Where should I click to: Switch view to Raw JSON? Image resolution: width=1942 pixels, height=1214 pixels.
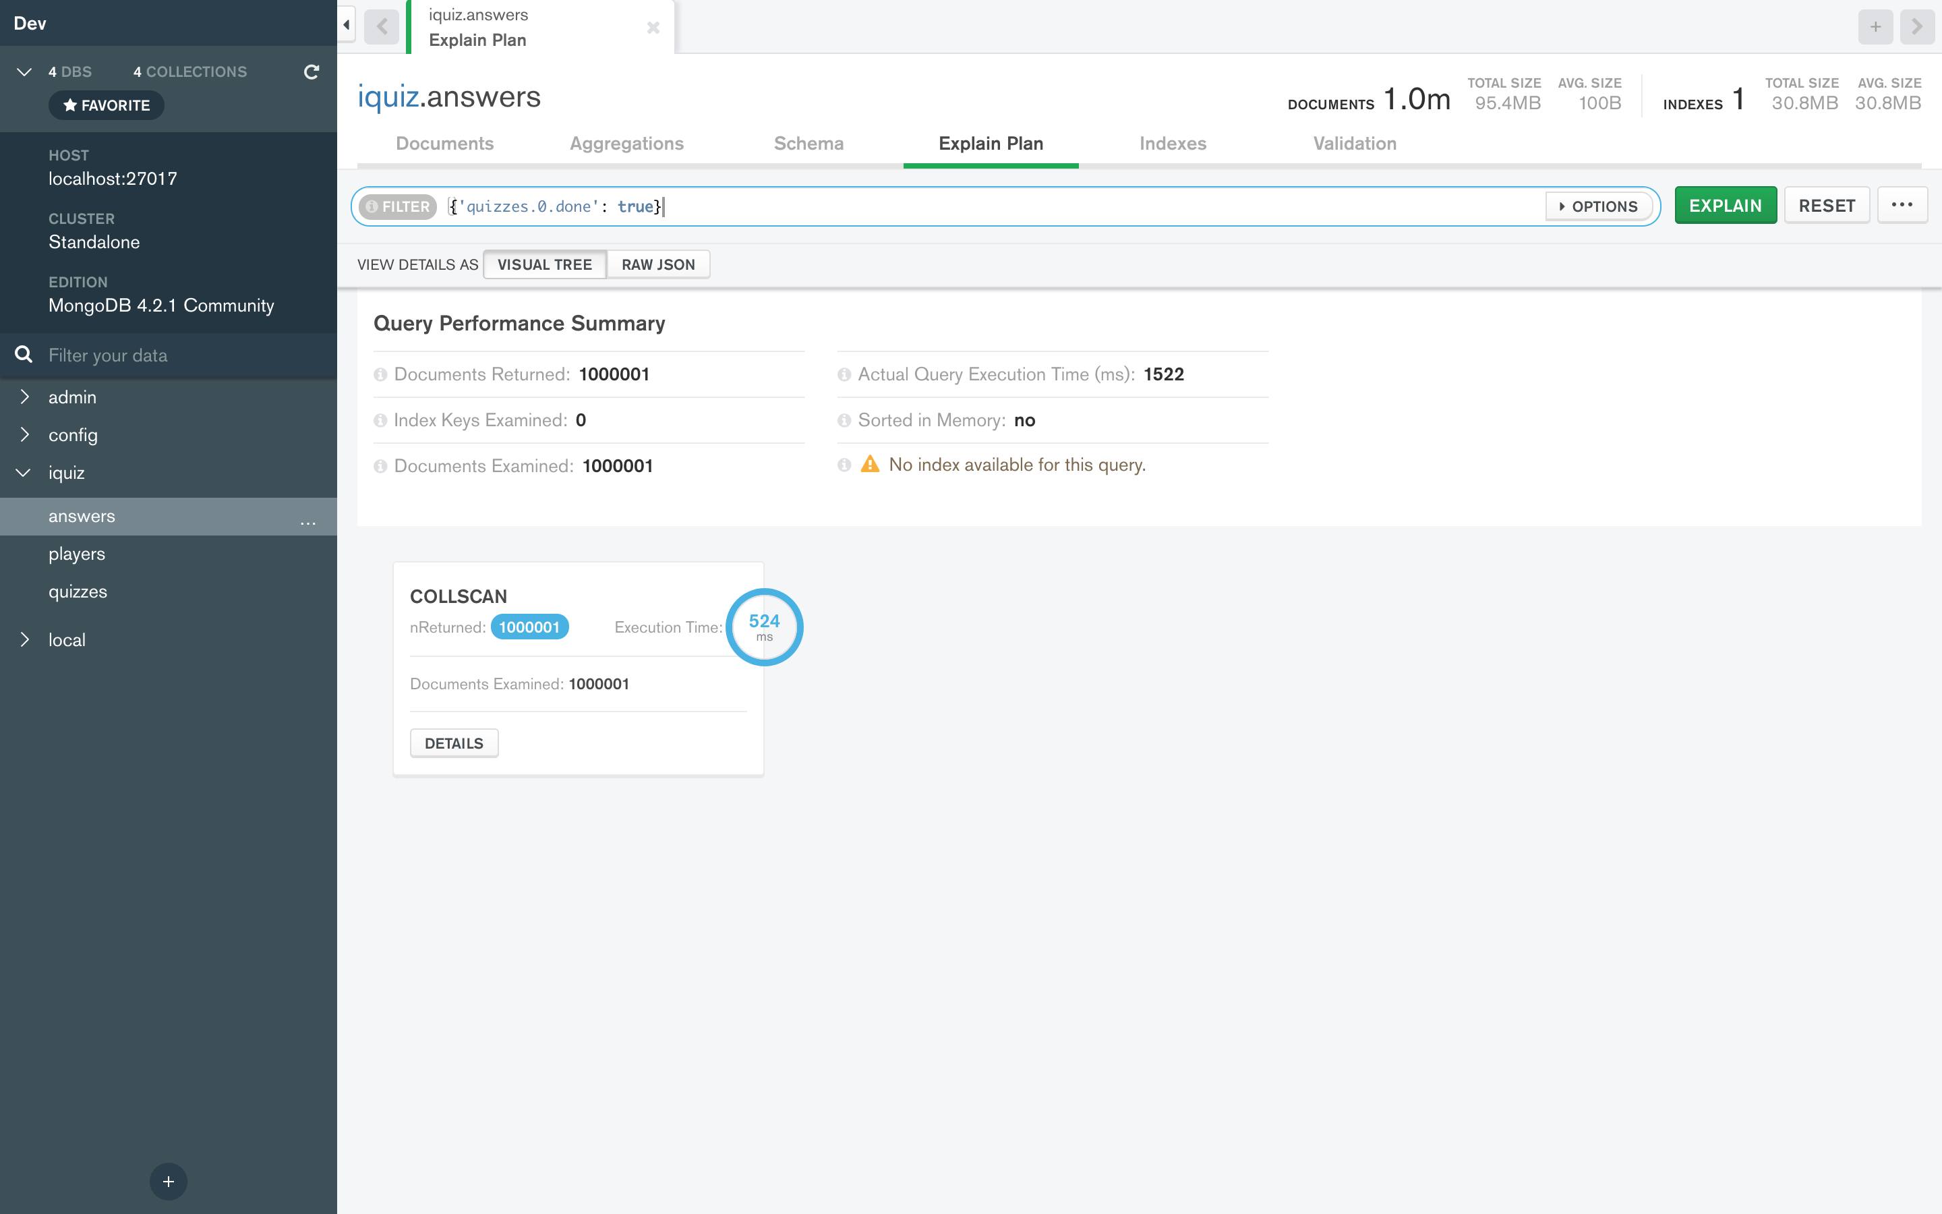(x=657, y=264)
